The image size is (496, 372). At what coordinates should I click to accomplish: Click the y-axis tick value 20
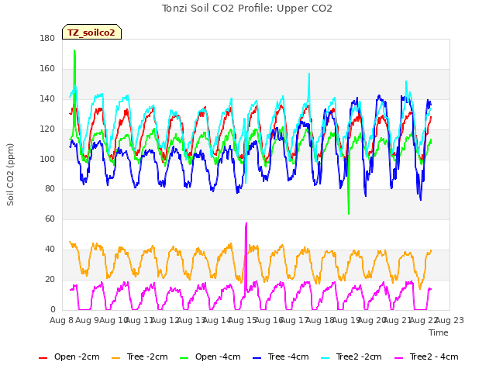tap(50, 279)
